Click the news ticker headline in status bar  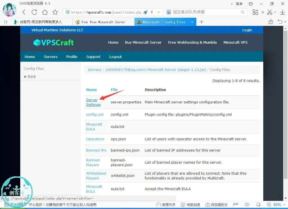click(63, 204)
